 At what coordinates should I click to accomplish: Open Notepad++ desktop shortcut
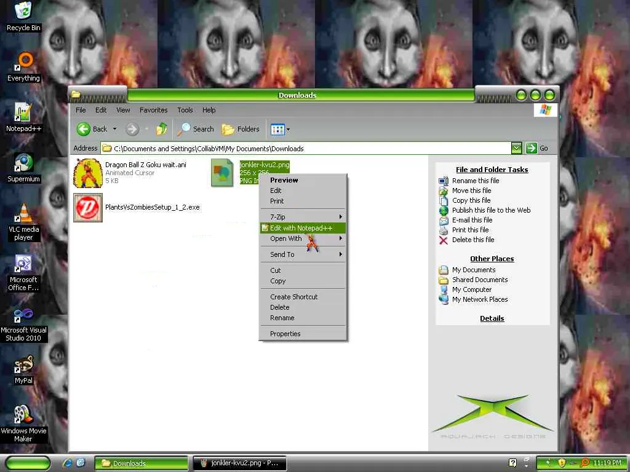point(23,117)
